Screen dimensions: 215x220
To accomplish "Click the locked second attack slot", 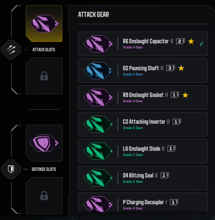I will click(44, 76).
